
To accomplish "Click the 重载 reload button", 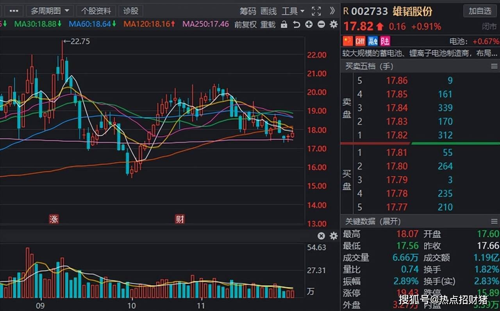I will [x=268, y=25].
